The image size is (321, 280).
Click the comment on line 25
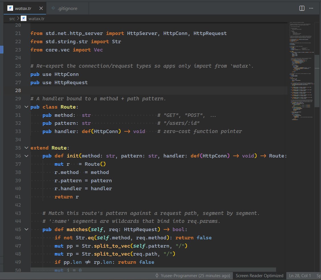click(x=142, y=66)
